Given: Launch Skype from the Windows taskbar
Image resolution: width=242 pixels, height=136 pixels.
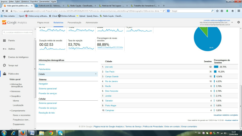Looking at the screenshot, I should [x=60, y=133].
